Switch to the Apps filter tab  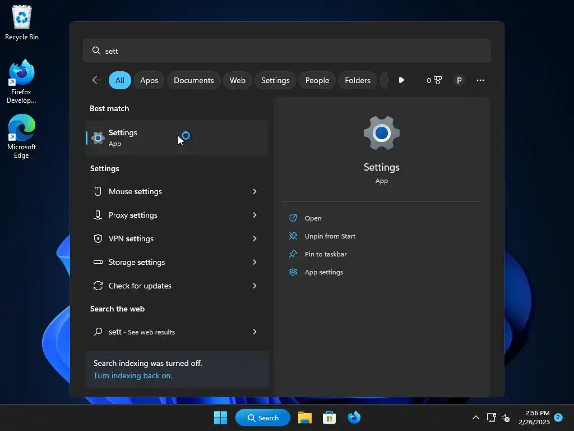149,80
